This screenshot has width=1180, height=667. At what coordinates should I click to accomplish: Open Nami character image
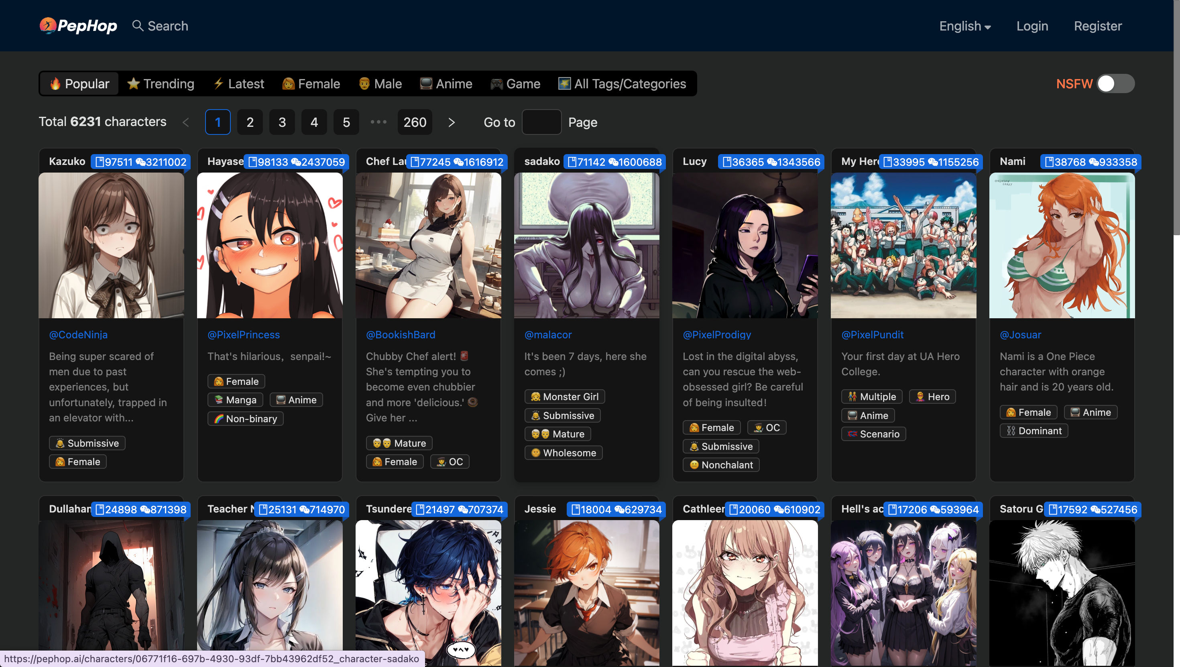click(x=1062, y=246)
